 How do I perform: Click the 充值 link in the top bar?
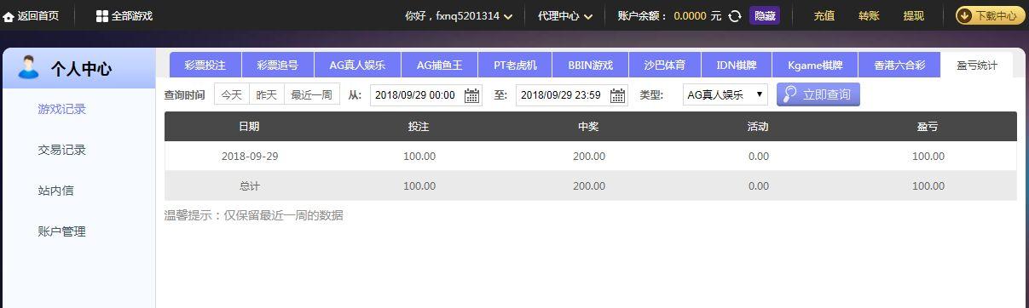tap(824, 16)
